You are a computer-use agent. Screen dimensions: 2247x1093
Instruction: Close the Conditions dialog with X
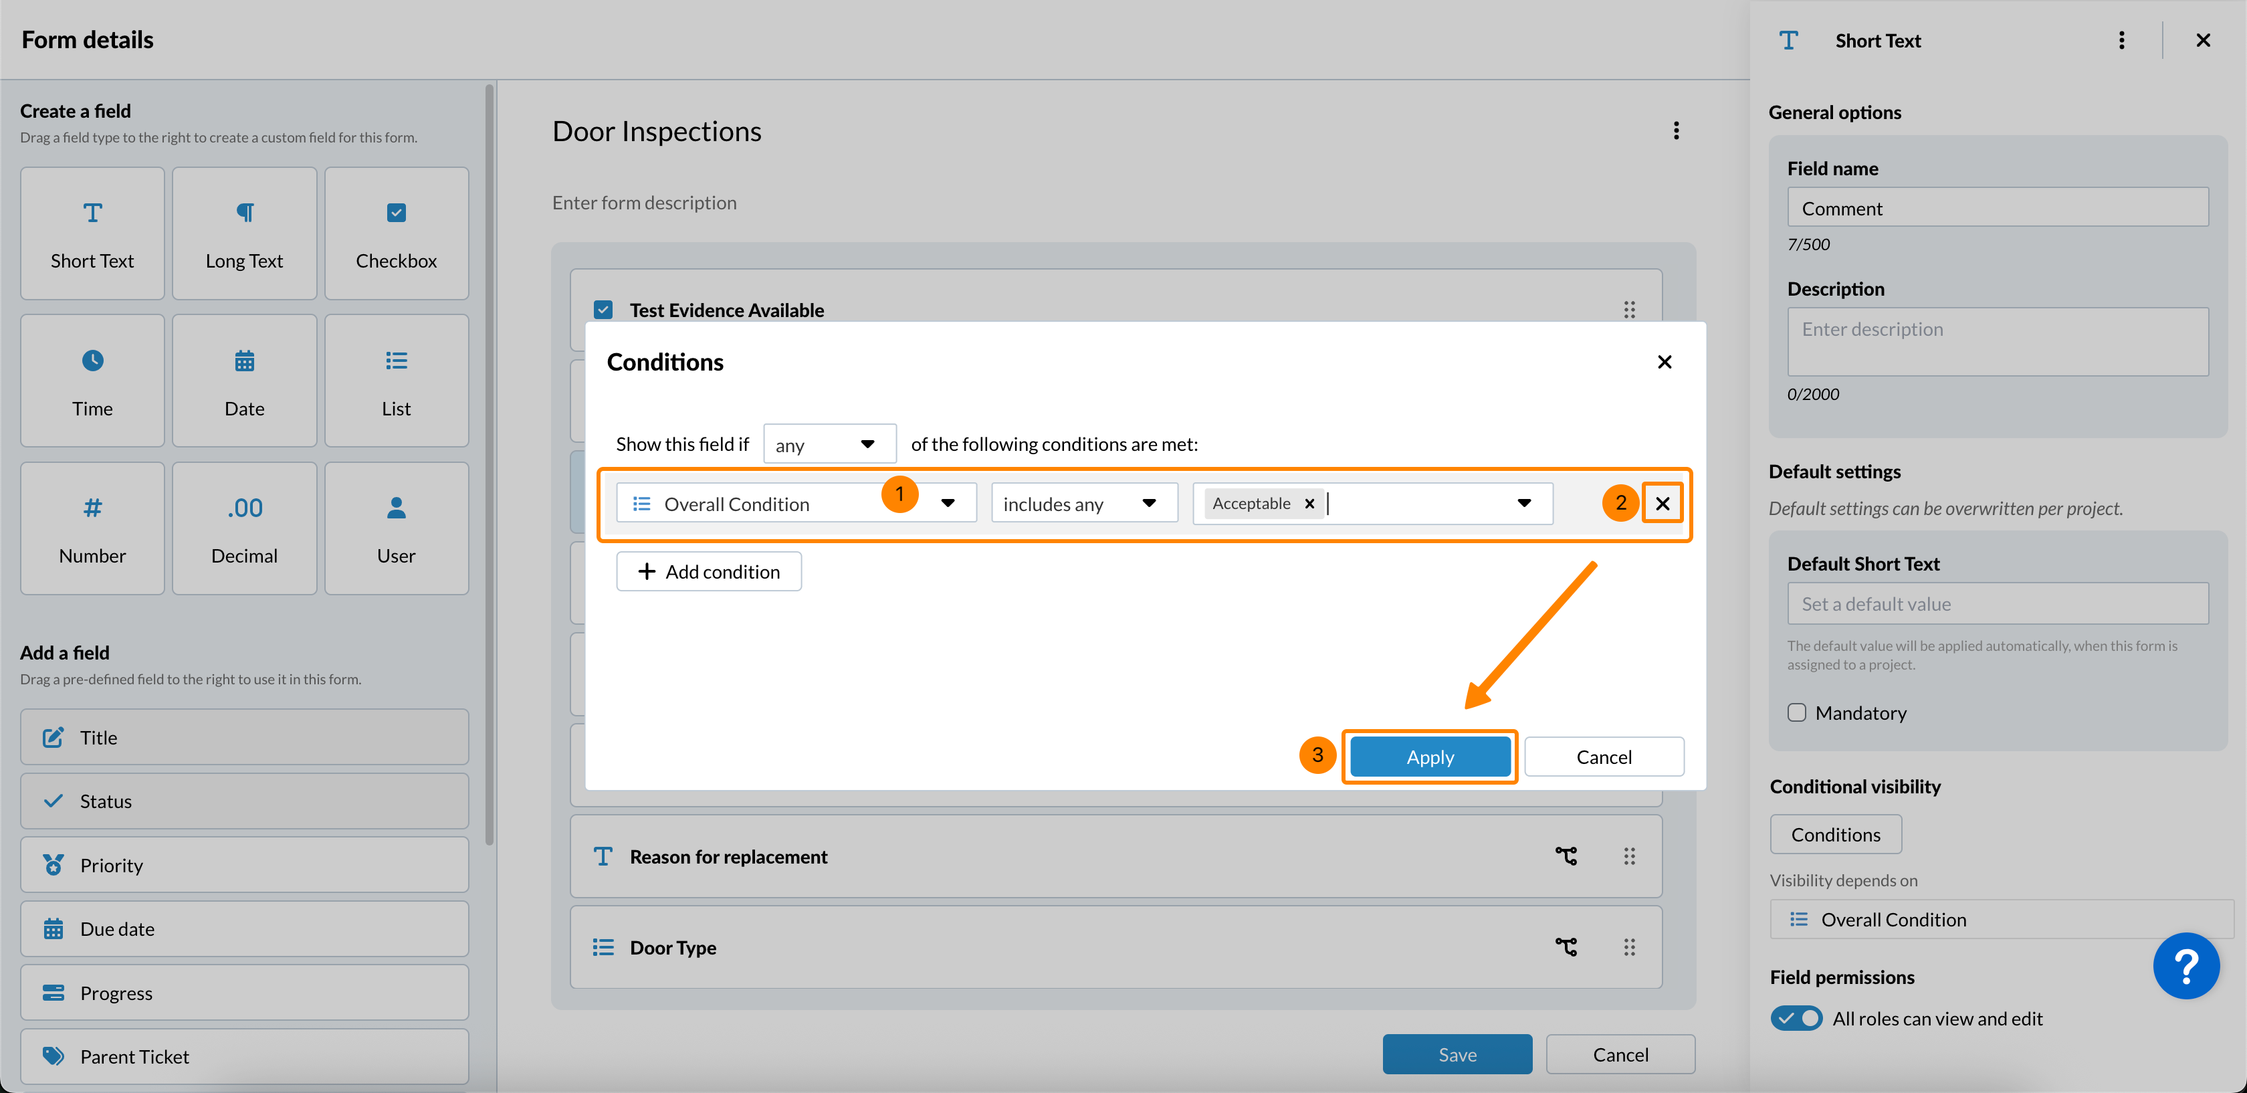[1663, 362]
